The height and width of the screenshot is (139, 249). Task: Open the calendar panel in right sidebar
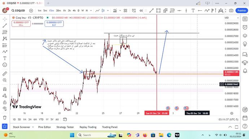pos(245,118)
